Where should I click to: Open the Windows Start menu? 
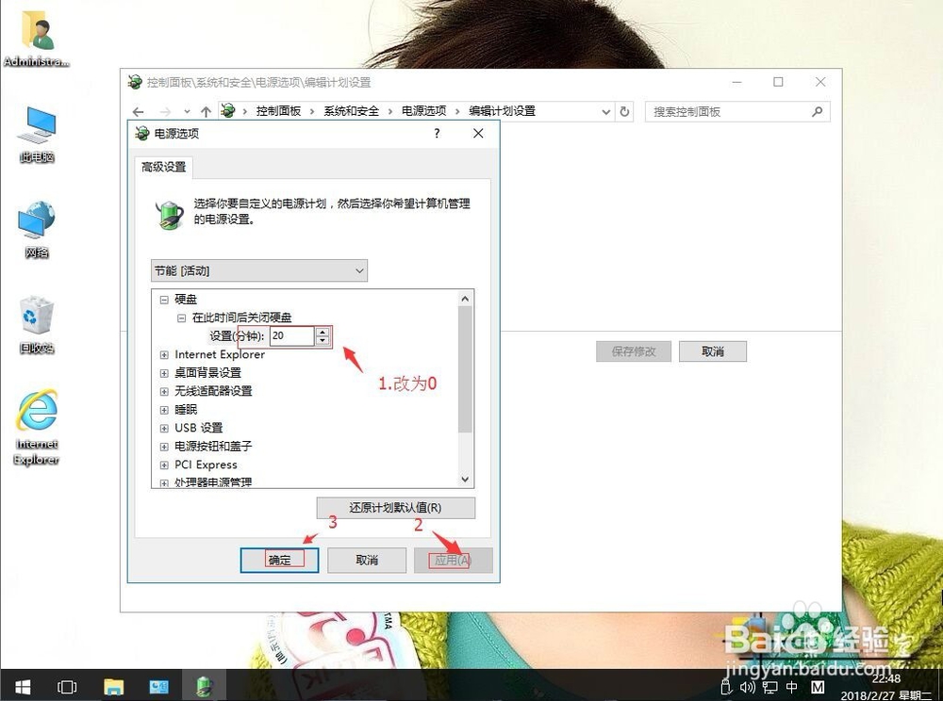pyautogui.click(x=23, y=686)
